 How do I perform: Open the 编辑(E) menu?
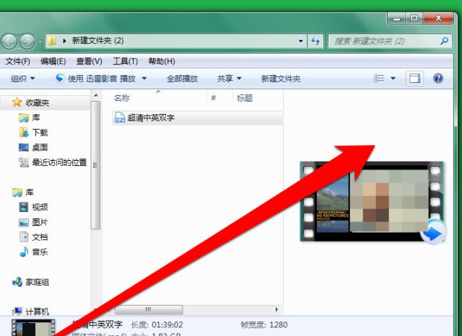coord(53,61)
